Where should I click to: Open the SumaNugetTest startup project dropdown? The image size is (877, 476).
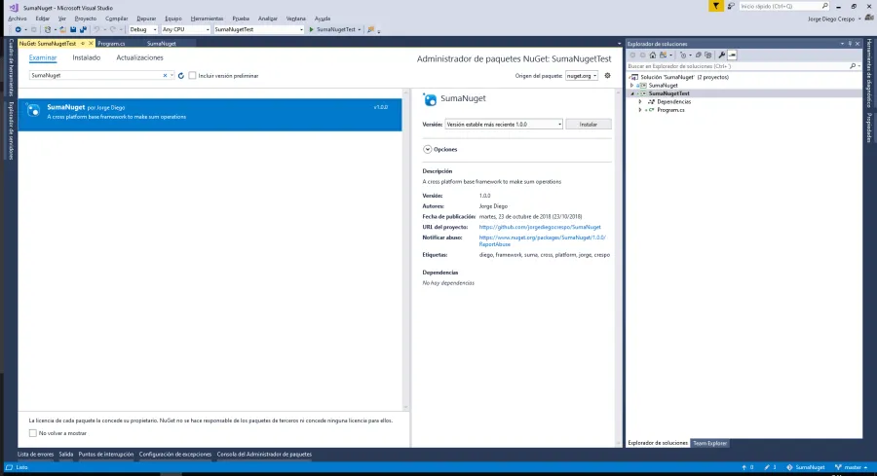[x=259, y=29]
